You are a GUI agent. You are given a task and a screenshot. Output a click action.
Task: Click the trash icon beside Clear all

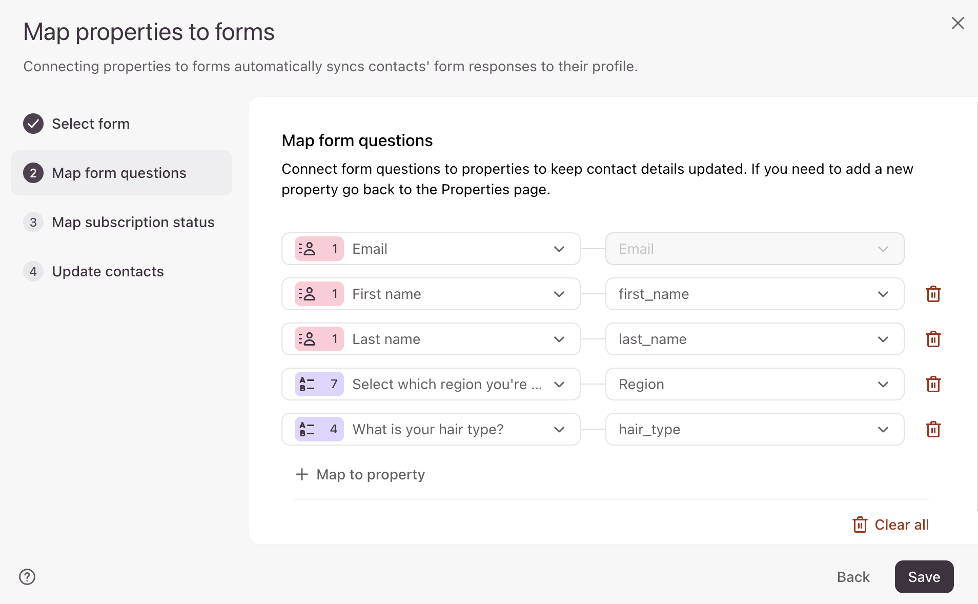pyautogui.click(x=860, y=525)
